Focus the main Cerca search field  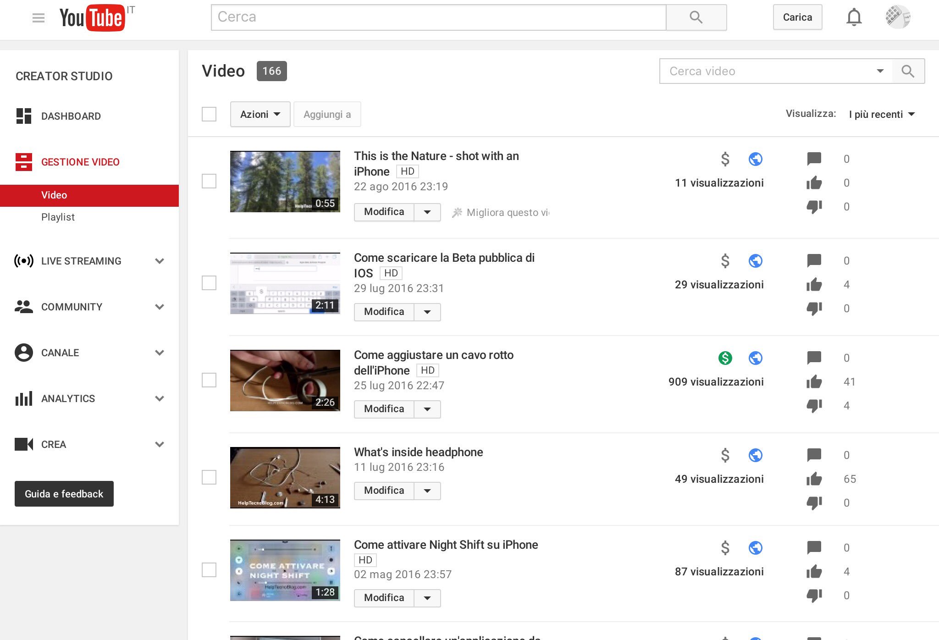click(438, 17)
